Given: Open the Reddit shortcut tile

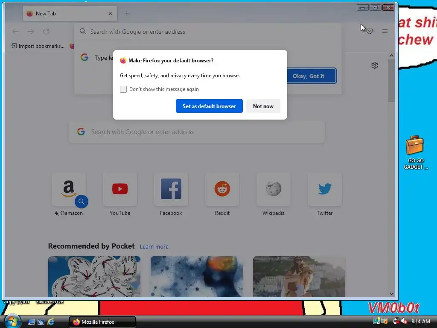Looking at the screenshot, I should (x=222, y=189).
